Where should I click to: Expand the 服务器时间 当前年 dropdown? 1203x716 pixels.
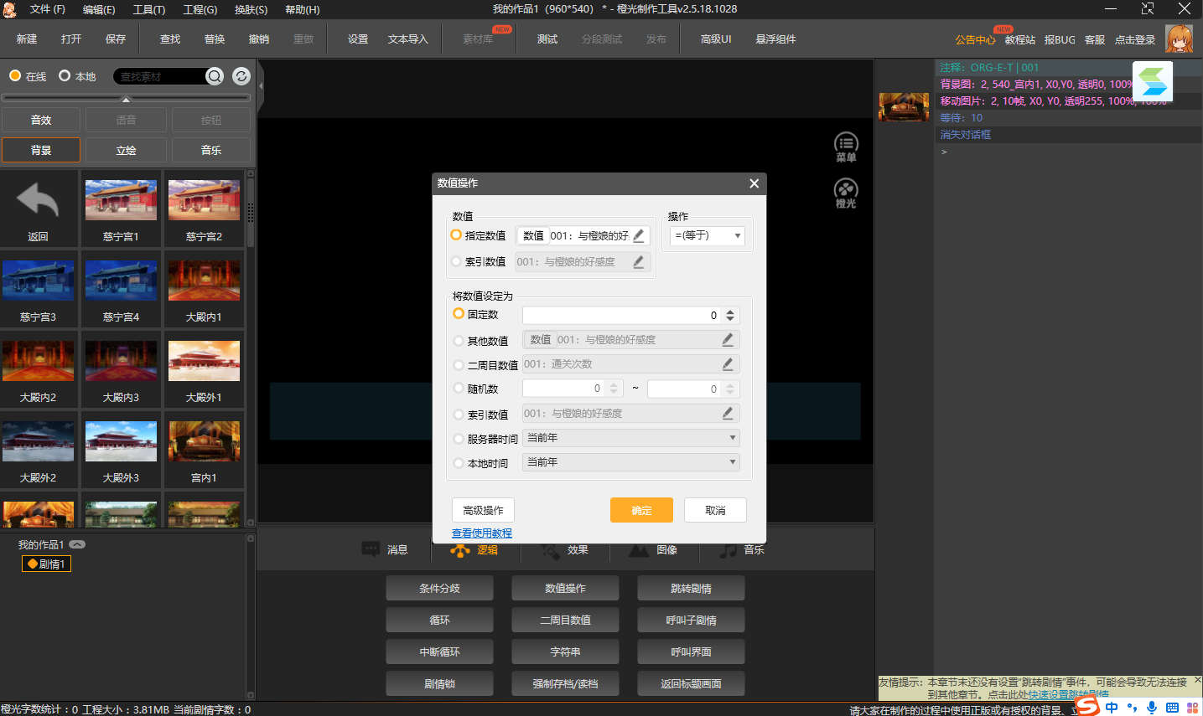(631, 438)
